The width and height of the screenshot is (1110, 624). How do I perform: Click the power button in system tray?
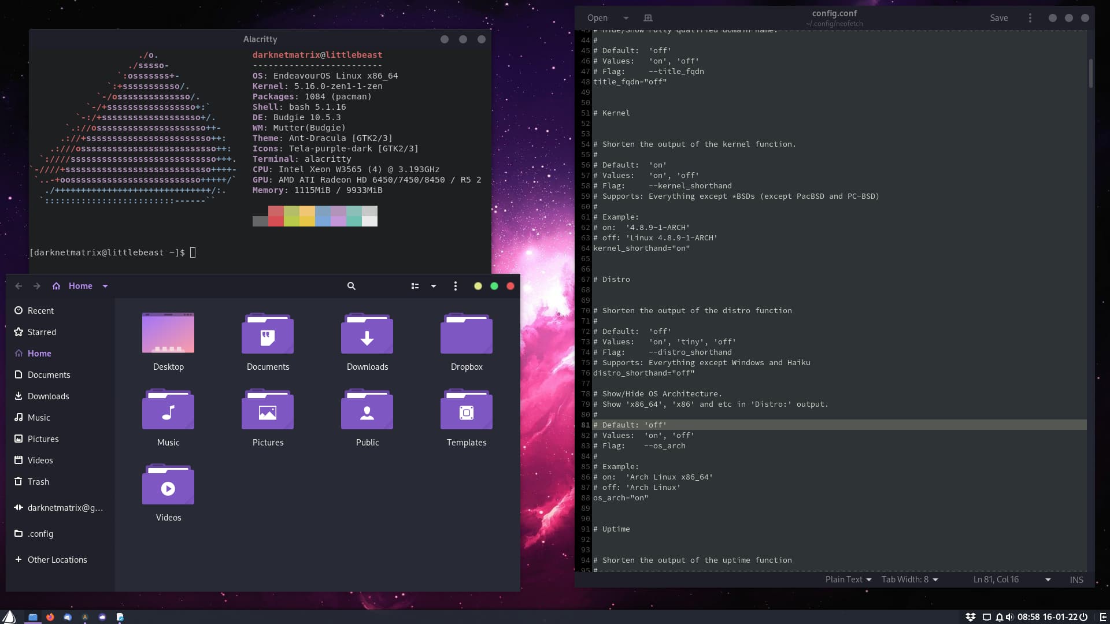1083,617
